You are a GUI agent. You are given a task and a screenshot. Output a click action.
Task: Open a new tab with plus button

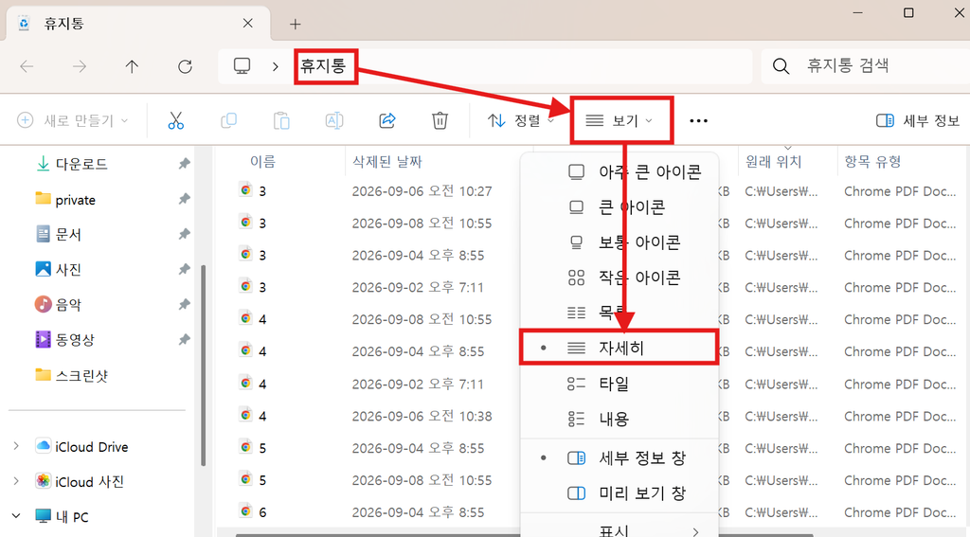coord(296,24)
